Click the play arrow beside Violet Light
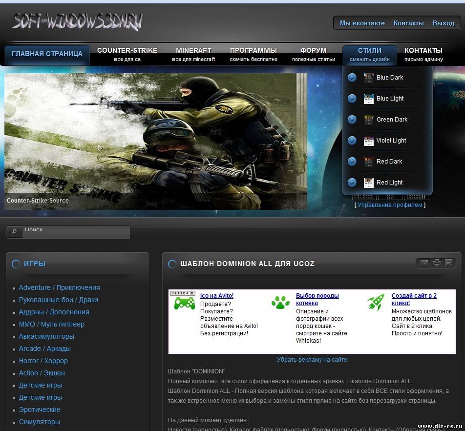This screenshot has height=431, width=465. pyautogui.click(x=352, y=141)
